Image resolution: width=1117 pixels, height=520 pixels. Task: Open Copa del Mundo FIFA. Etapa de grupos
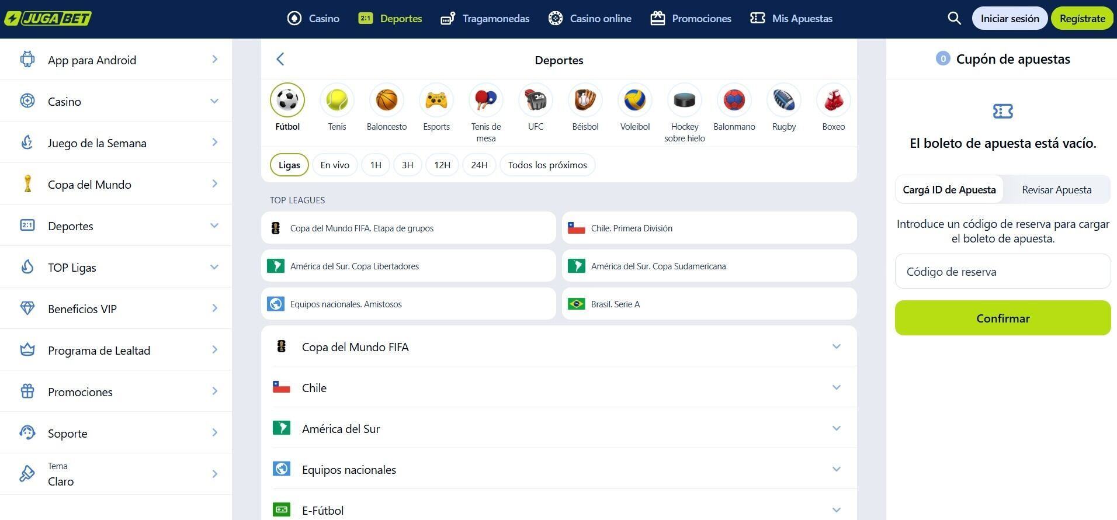(408, 228)
